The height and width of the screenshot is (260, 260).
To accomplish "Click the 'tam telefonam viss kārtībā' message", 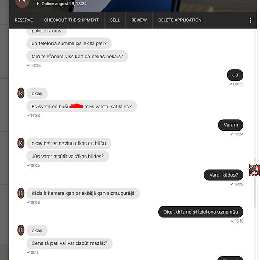I will point(77,56).
